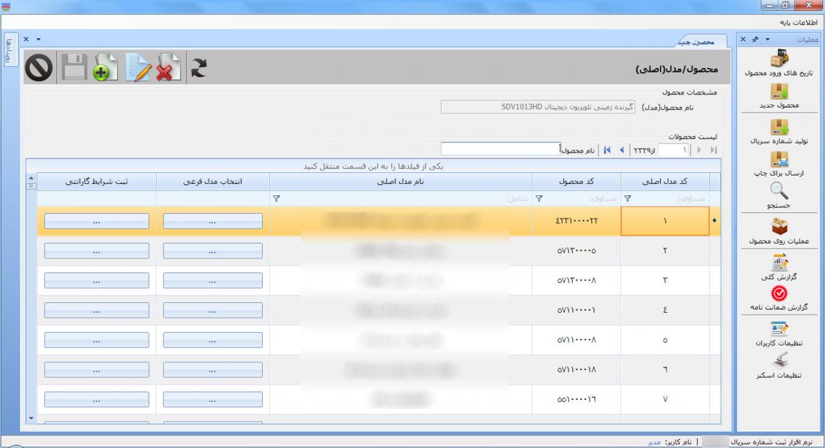
Task: Open تاریخ های ورود محصول in operations panel
Action: 778,63
